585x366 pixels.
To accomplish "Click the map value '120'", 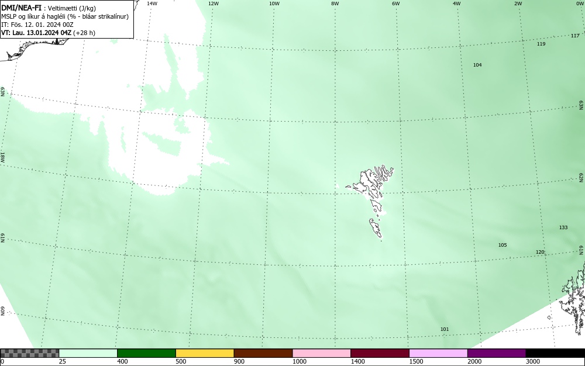I will (x=540, y=253).
